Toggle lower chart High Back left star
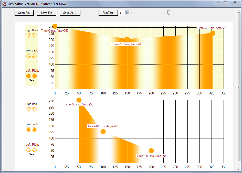This screenshot has width=242, height=173. [28, 109]
